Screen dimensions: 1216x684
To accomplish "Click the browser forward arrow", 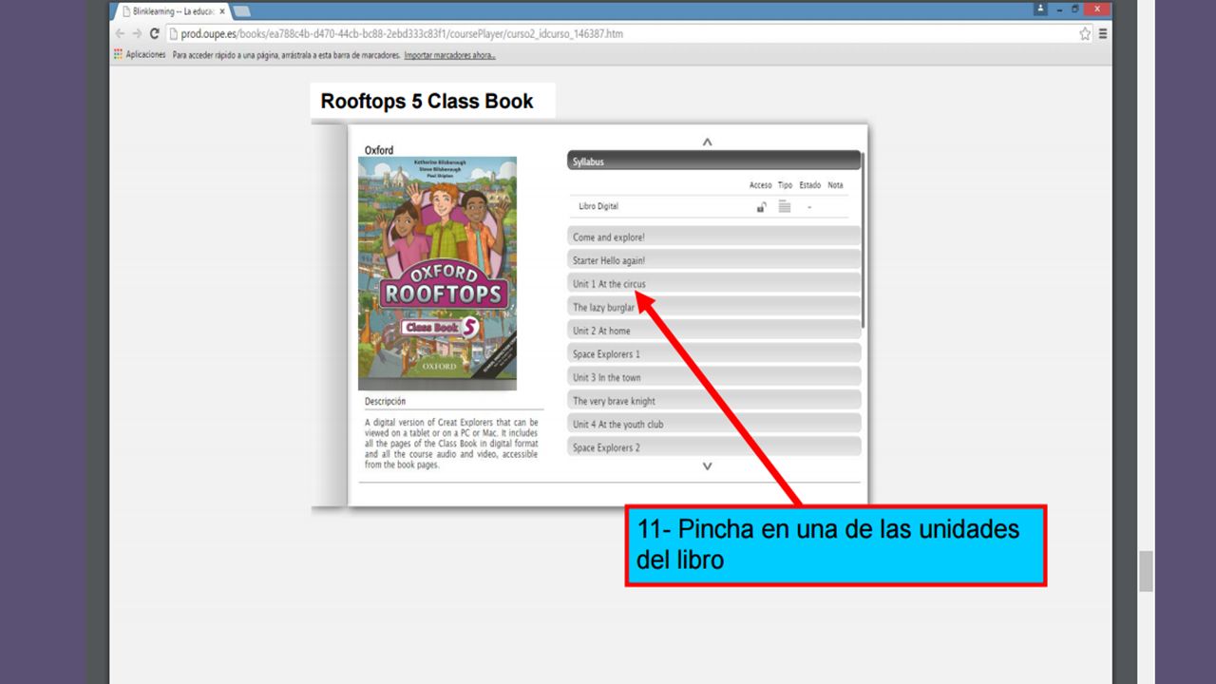I will tap(137, 34).
